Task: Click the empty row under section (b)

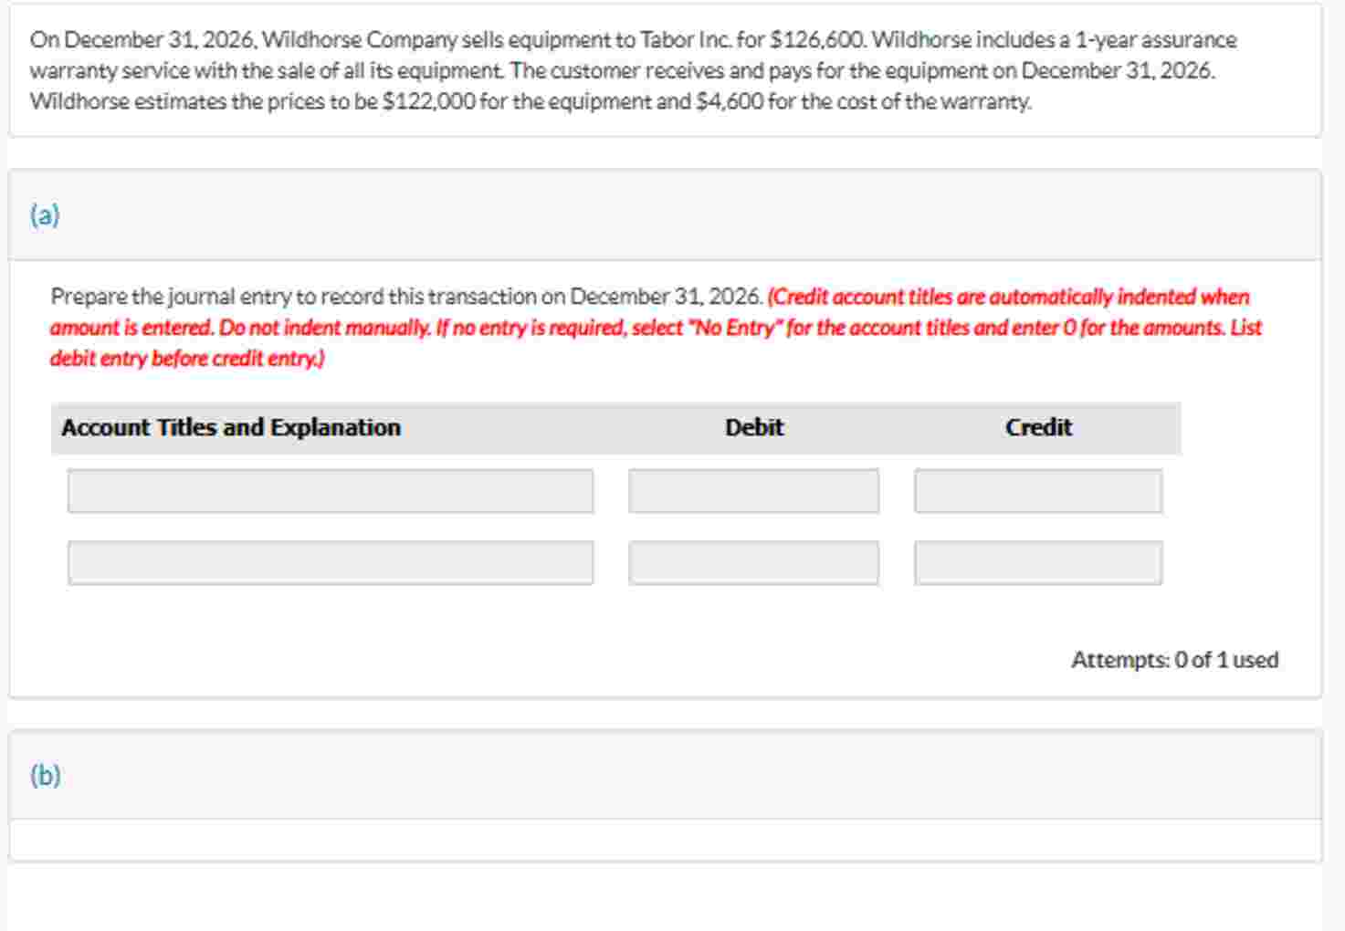Action: (x=667, y=837)
